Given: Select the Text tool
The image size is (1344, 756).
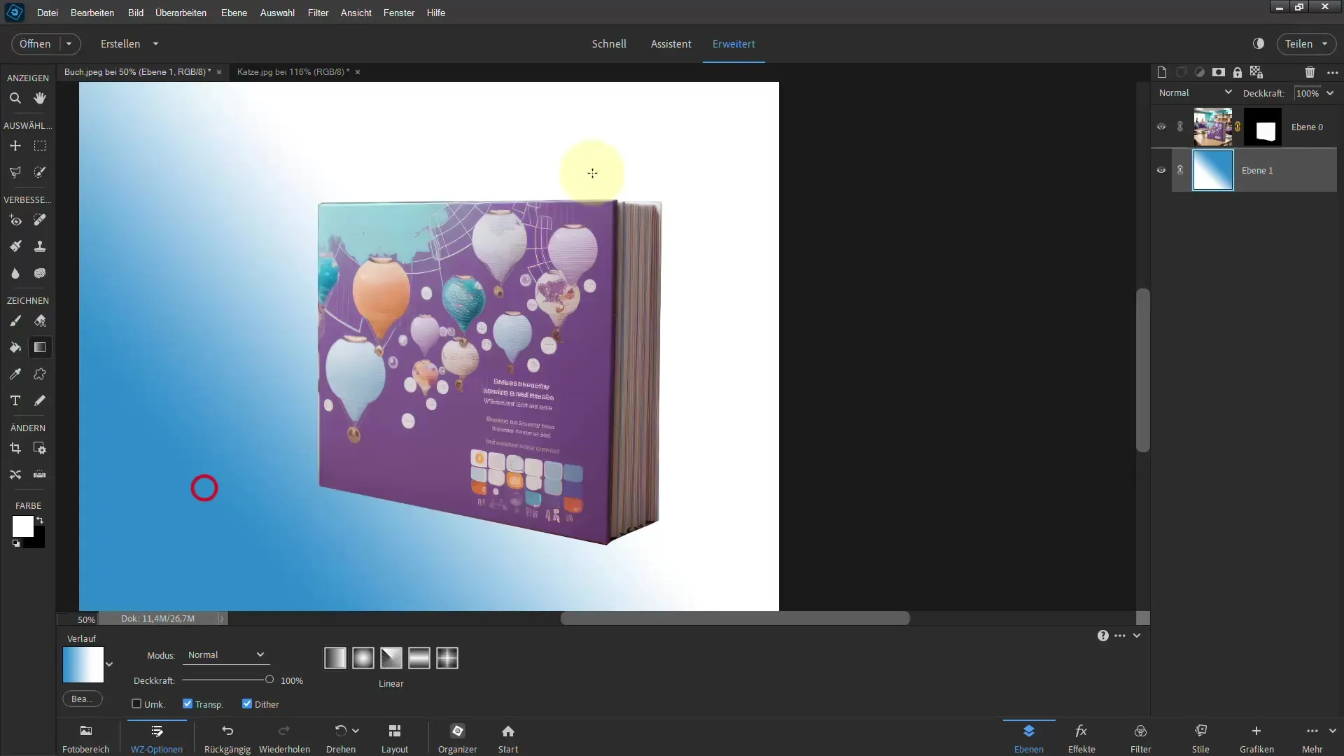Looking at the screenshot, I should (x=15, y=401).
